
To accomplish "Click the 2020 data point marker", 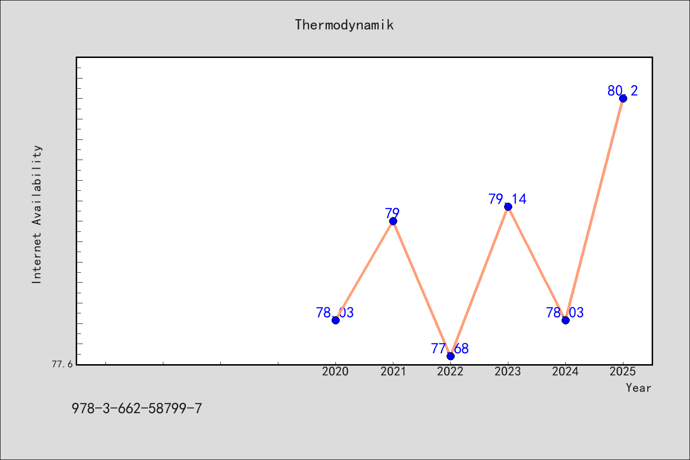I will coord(335,320).
